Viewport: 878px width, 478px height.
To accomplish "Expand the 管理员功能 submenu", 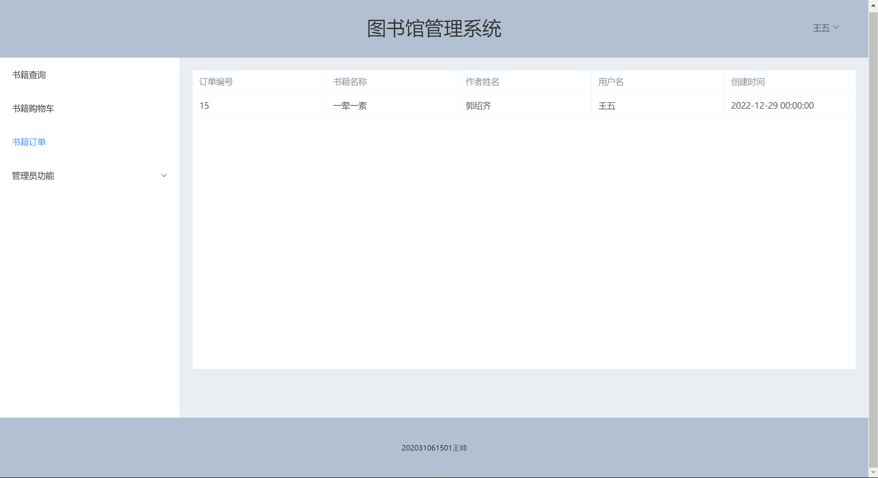I will point(33,176).
